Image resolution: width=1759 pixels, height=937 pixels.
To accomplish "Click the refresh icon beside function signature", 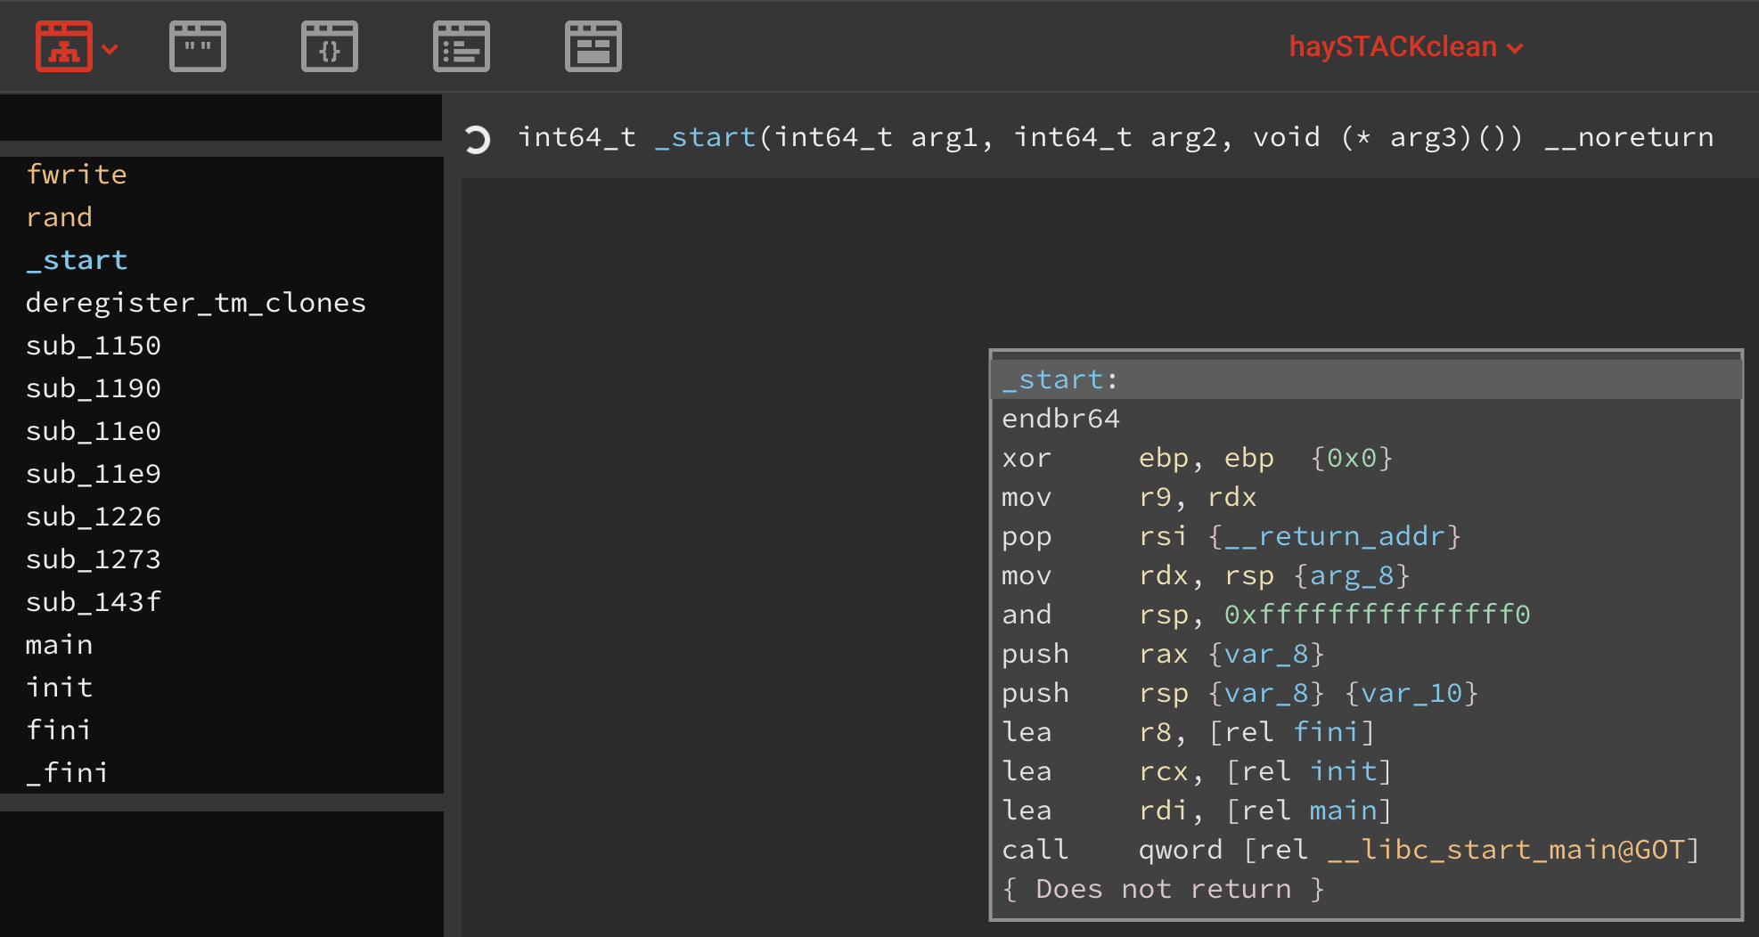I will click(x=478, y=139).
